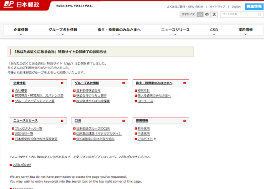Set font size to large (大)

214,15
